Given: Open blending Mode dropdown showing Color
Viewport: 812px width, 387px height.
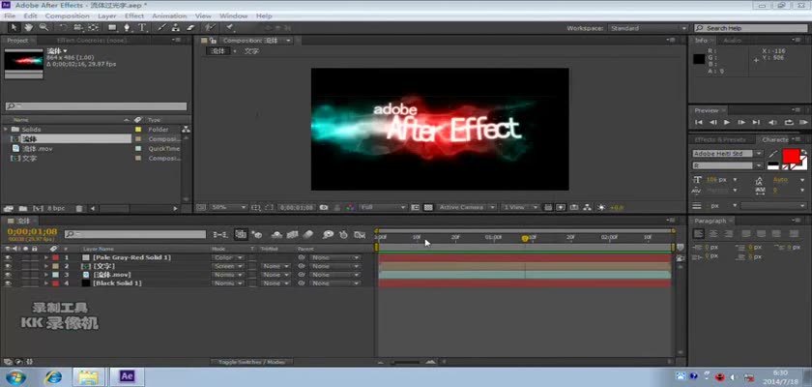Looking at the screenshot, I should [228, 257].
